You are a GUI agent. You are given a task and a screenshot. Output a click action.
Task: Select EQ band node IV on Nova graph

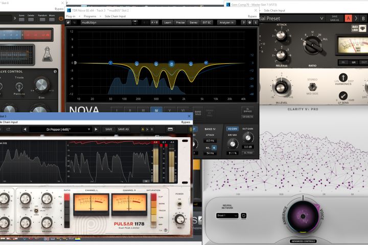(171, 63)
